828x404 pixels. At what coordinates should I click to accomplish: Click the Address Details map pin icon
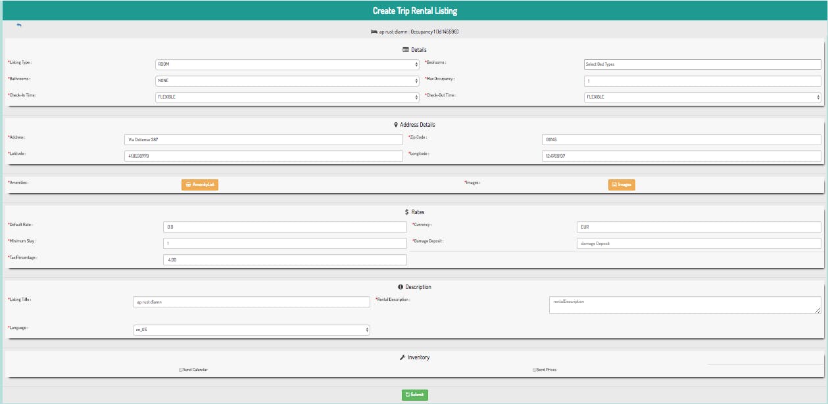396,125
